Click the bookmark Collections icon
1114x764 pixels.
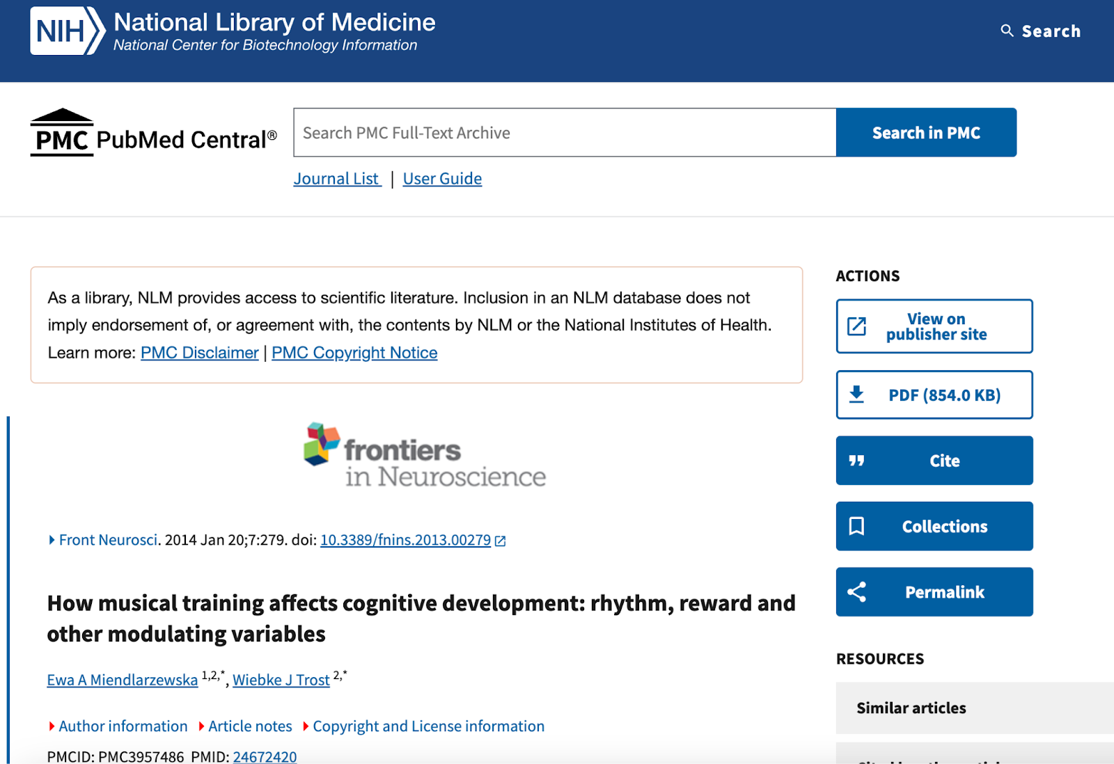[x=856, y=526]
